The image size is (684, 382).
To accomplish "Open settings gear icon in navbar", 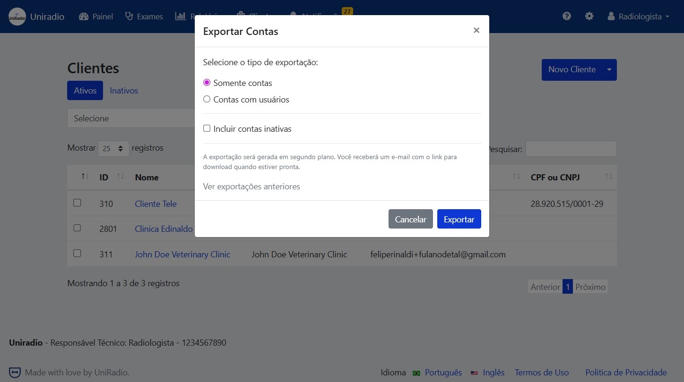I will tap(589, 16).
